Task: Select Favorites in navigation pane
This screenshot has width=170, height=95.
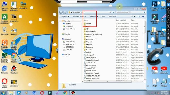Action: (67, 21)
